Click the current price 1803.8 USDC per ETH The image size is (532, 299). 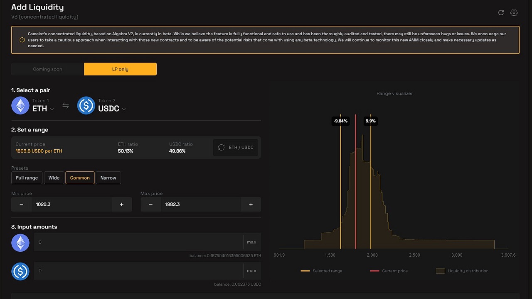pyautogui.click(x=39, y=151)
